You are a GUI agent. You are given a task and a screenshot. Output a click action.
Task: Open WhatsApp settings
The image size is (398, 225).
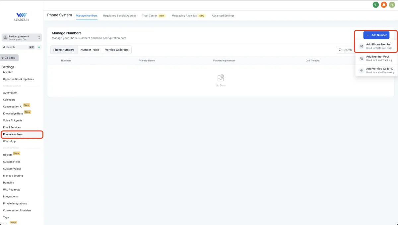(x=9, y=141)
